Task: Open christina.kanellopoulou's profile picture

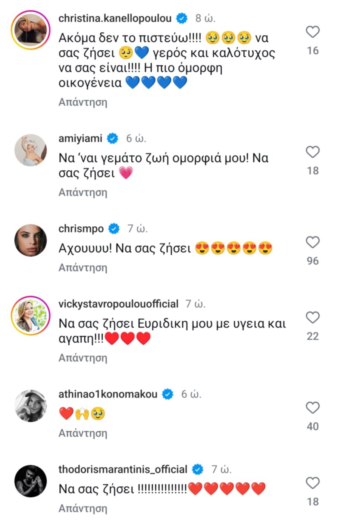Action: click(31, 30)
